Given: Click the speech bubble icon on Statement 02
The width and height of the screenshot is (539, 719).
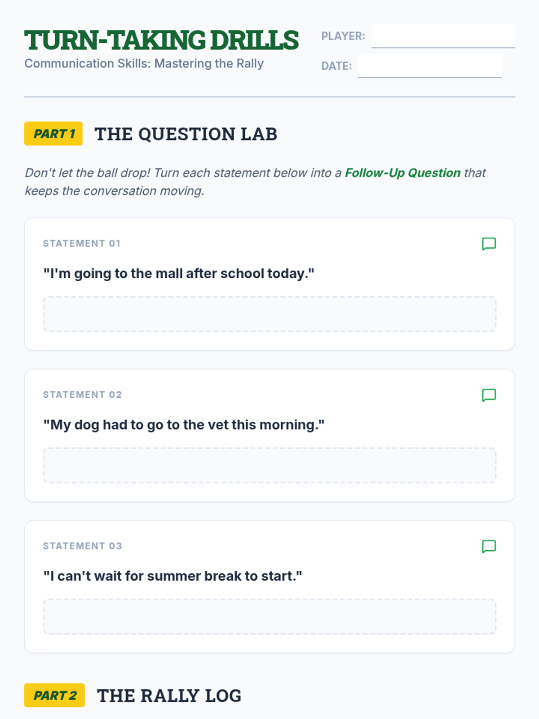Looking at the screenshot, I should (x=489, y=395).
